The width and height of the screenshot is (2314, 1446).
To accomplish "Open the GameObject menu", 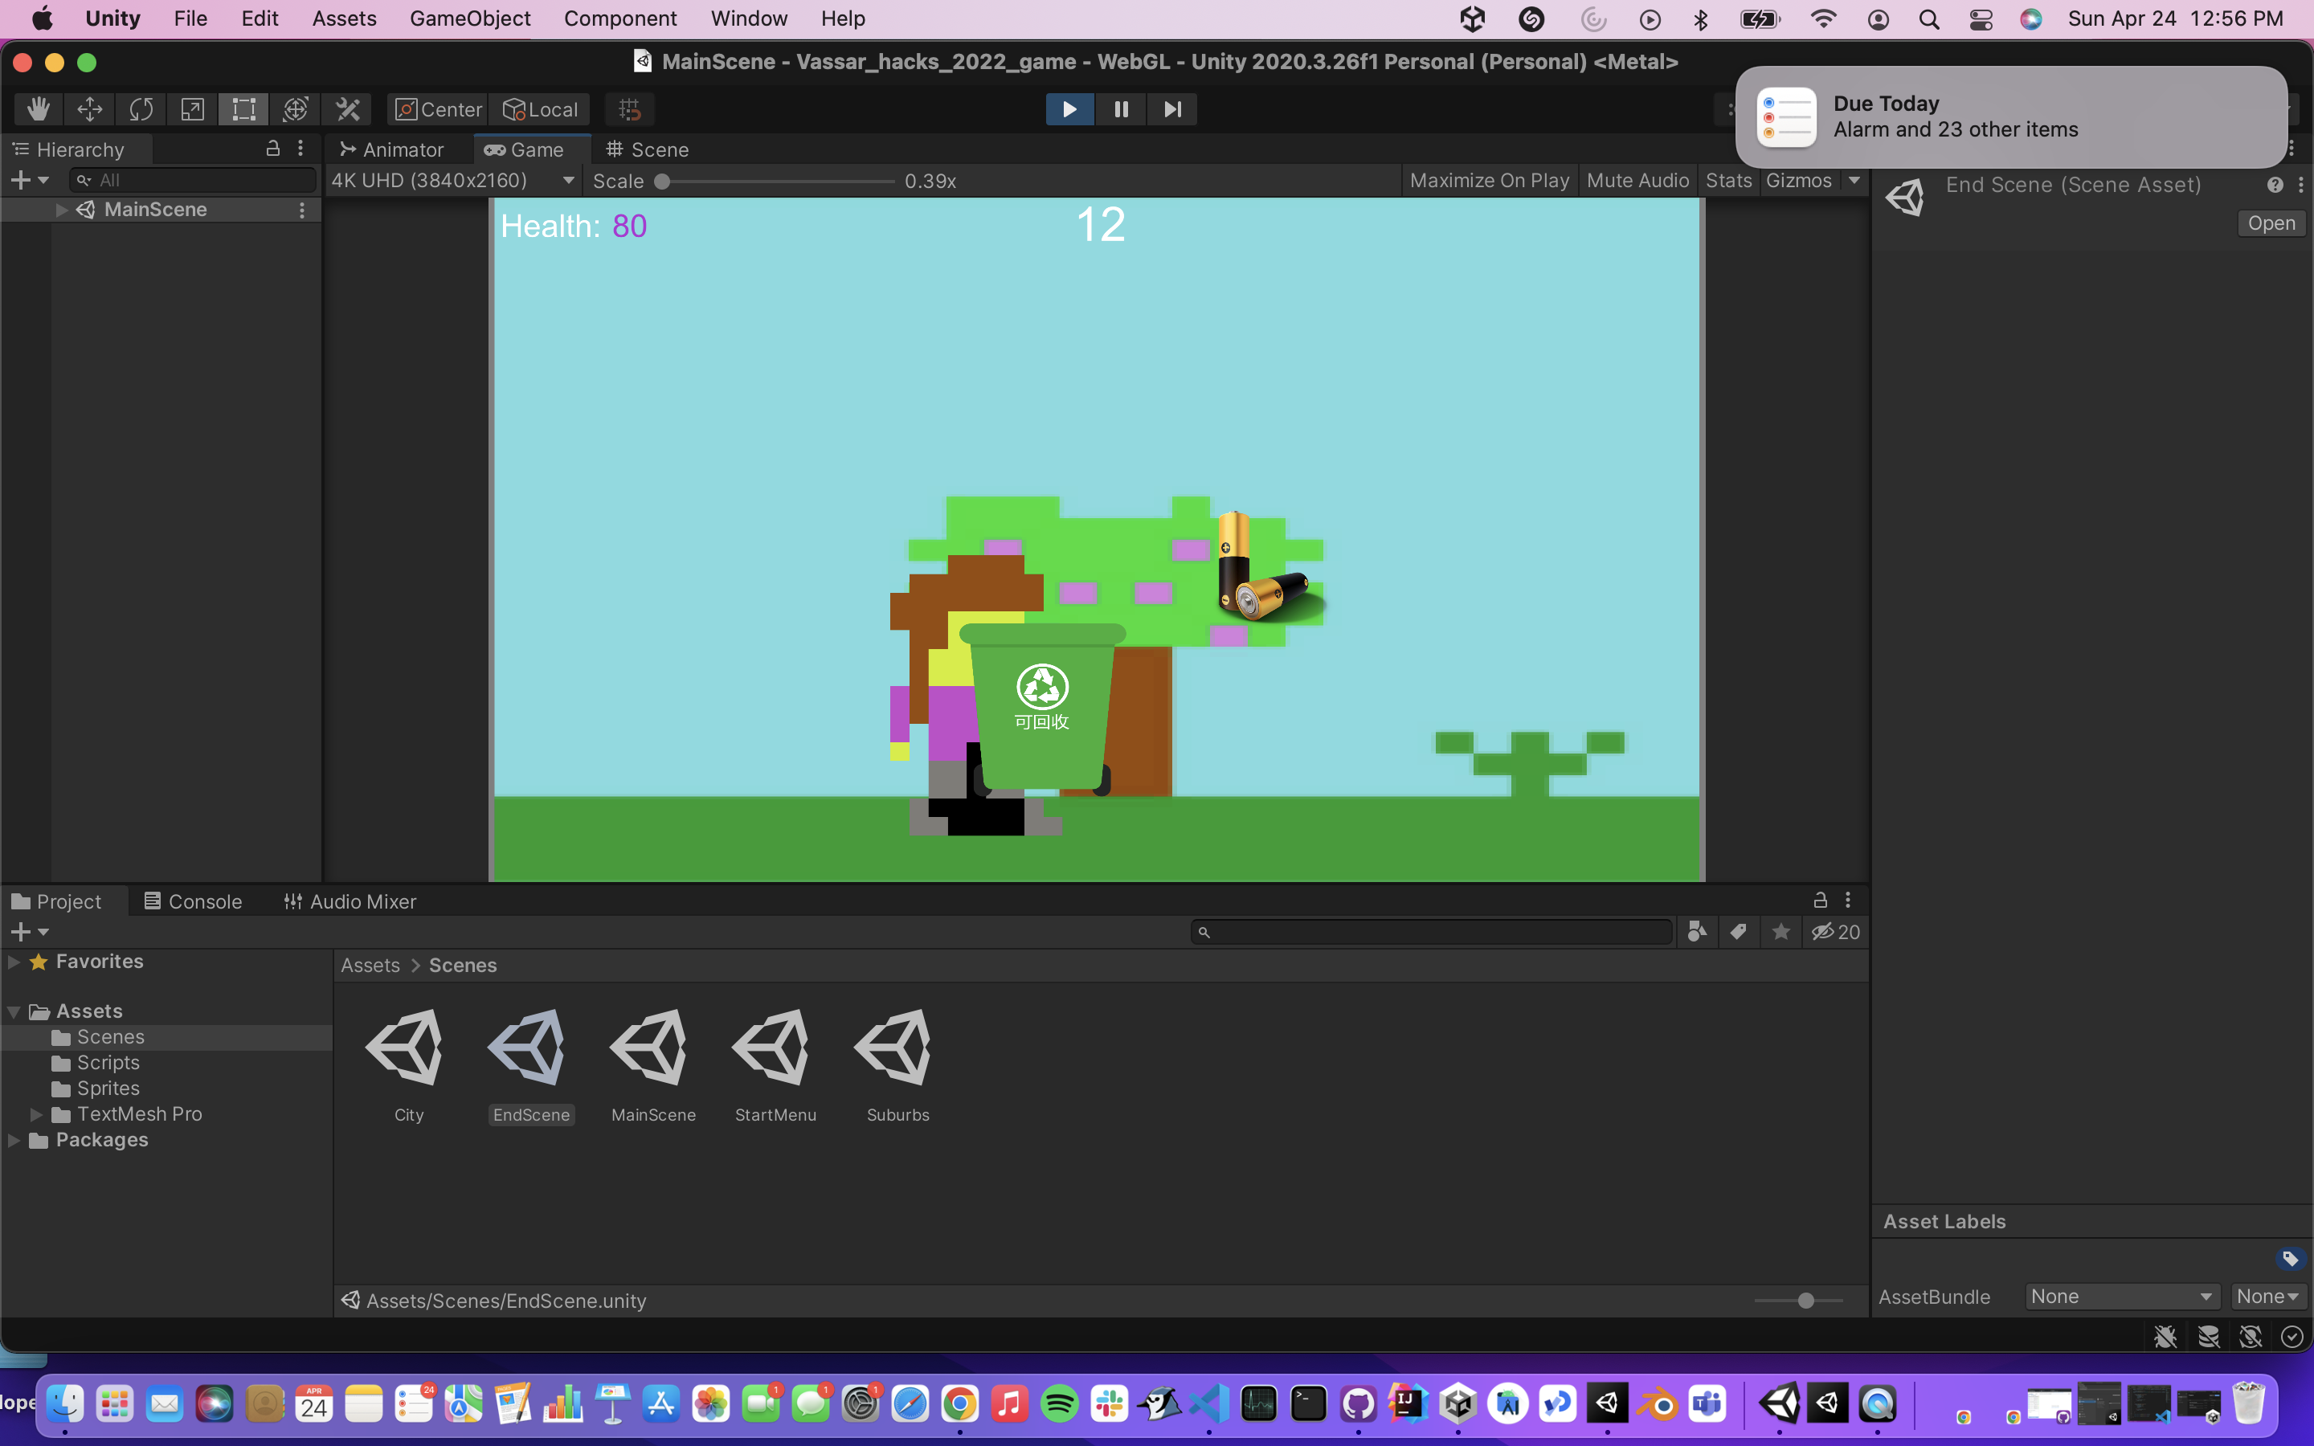I will point(469,18).
